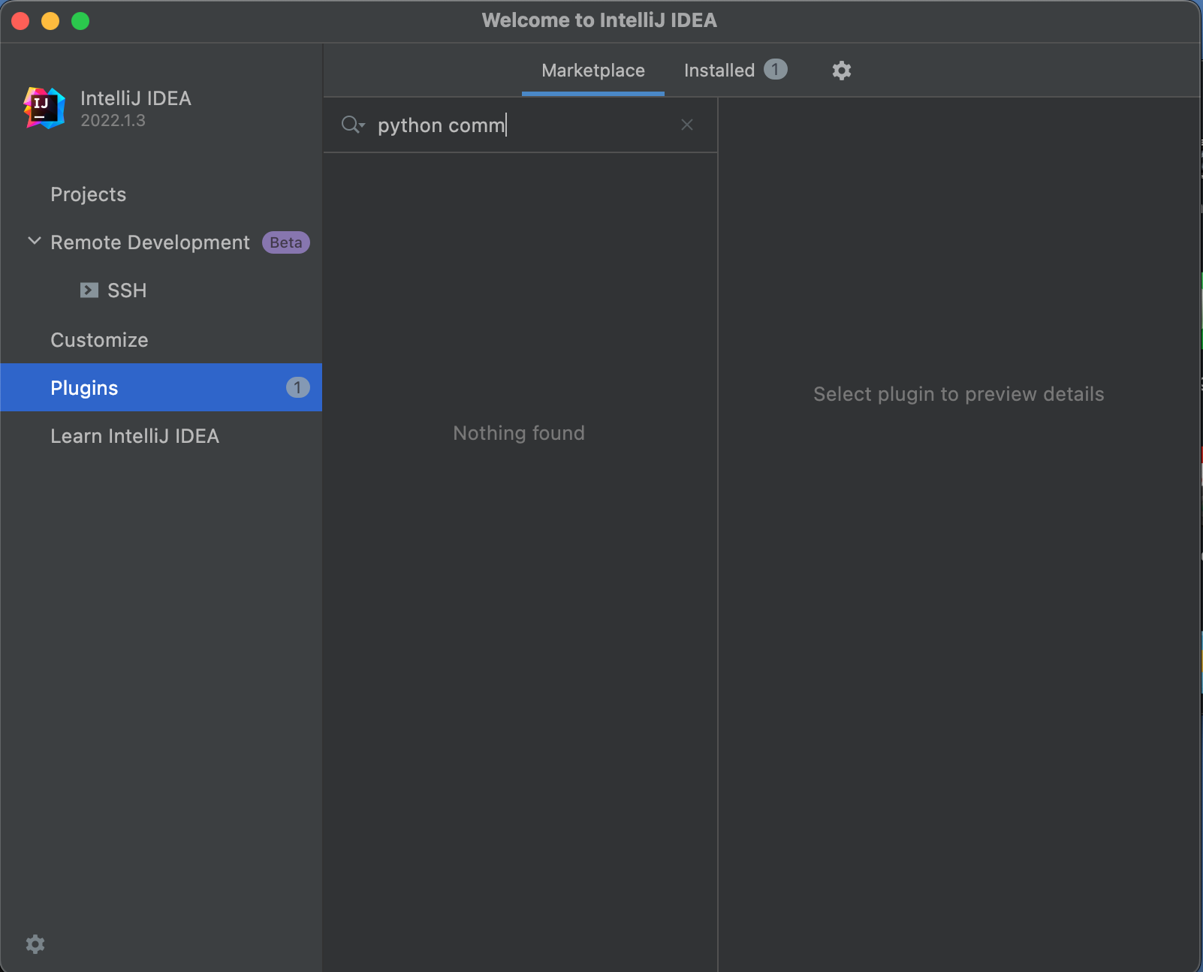Go to the Customize section
The width and height of the screenshot is (1203, 972).
[99, 340]
